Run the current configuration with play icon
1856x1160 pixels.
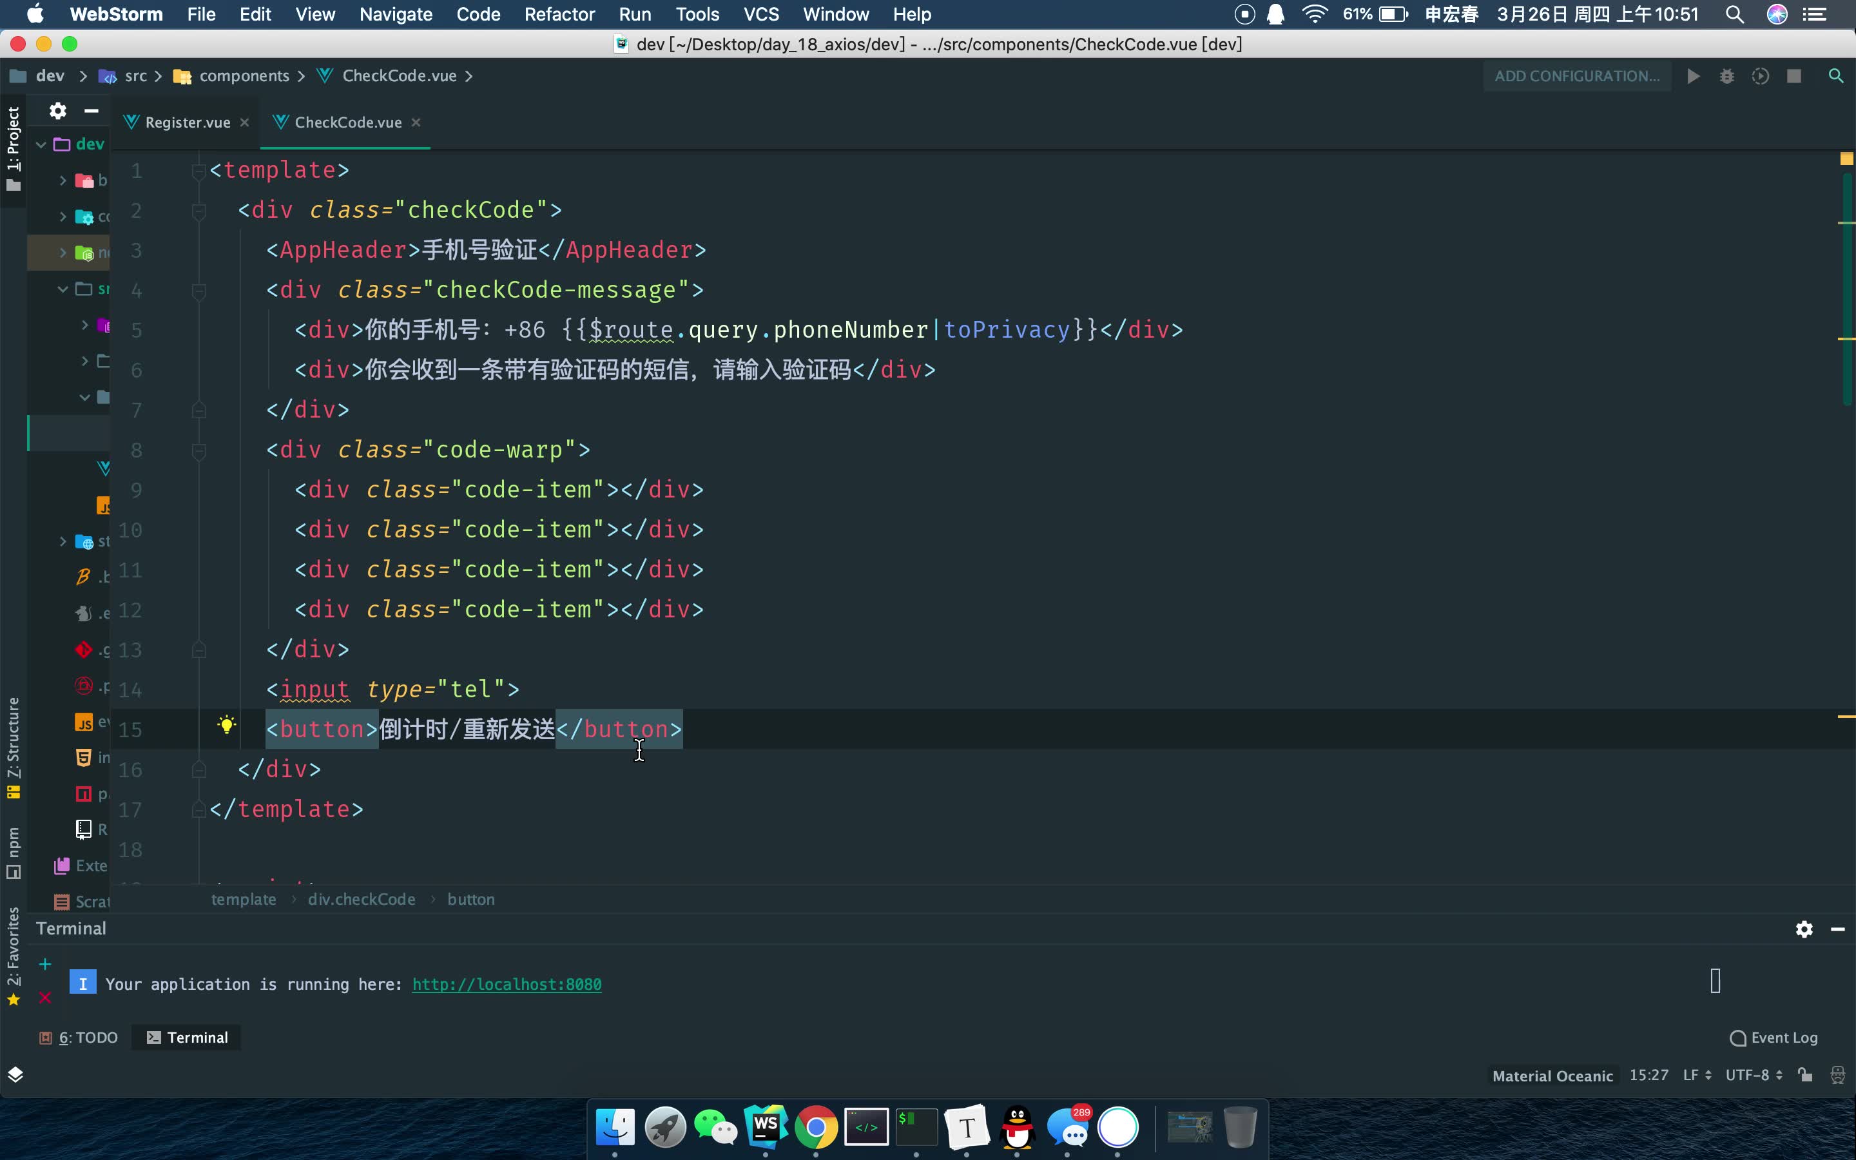1693,75
